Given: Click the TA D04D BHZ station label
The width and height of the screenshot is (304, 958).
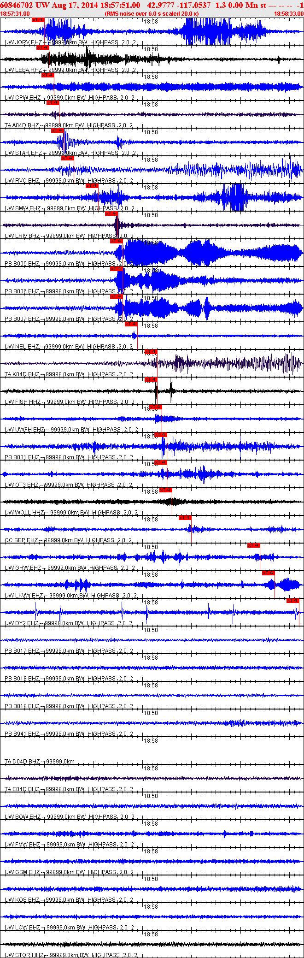Looking at the screenshot, I should coord(22,762).
